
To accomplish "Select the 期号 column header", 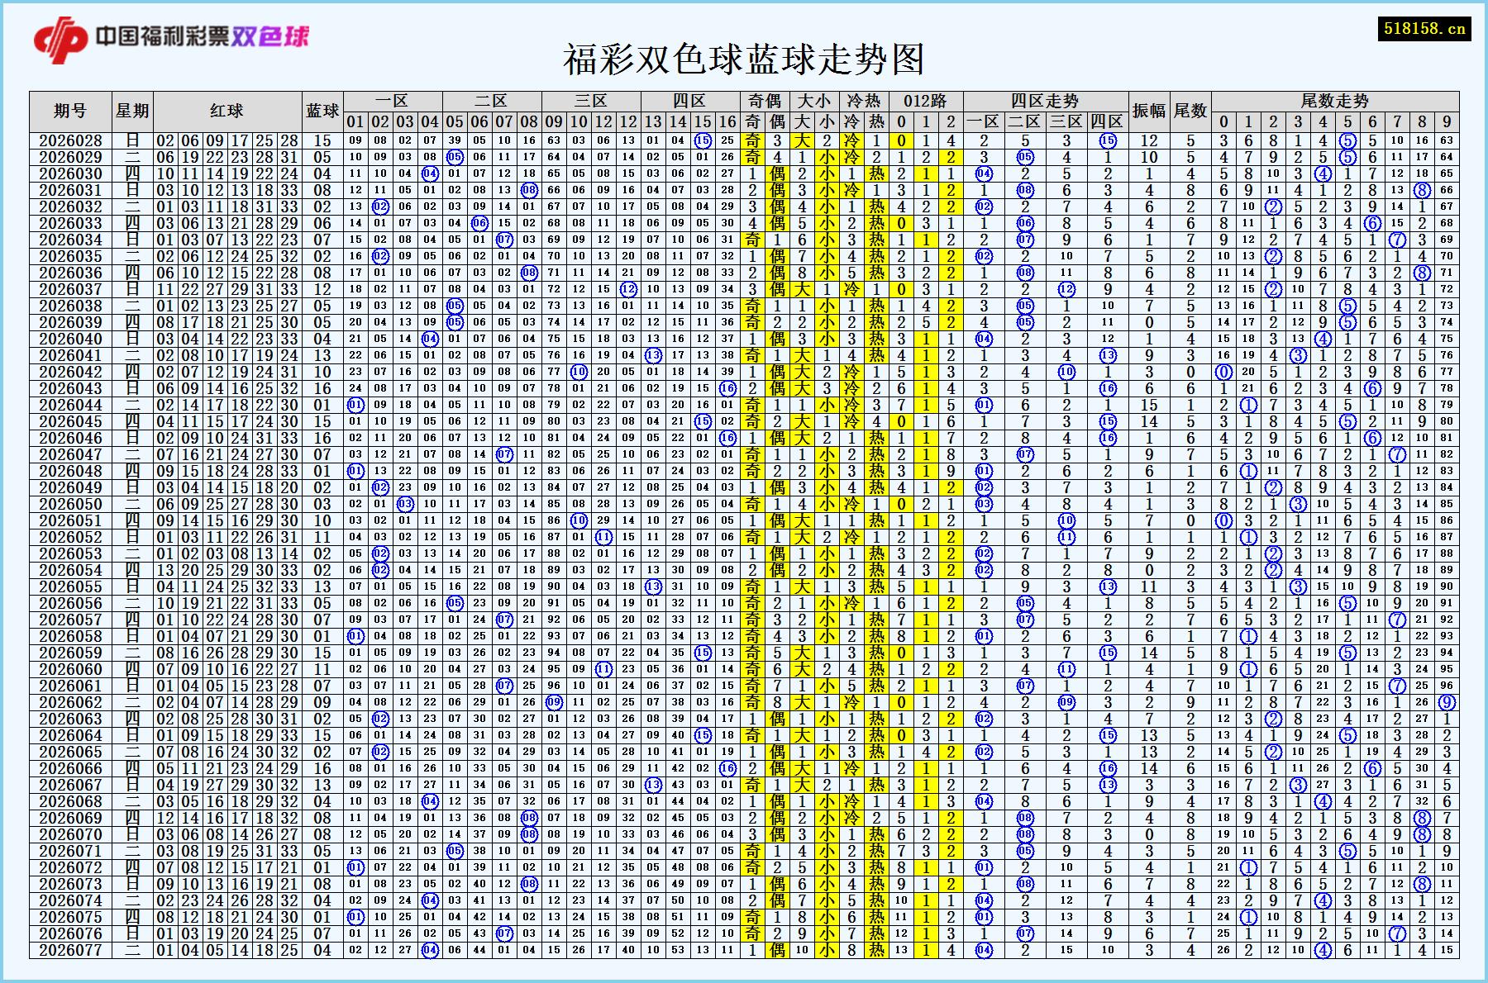I will pos(69,112).
